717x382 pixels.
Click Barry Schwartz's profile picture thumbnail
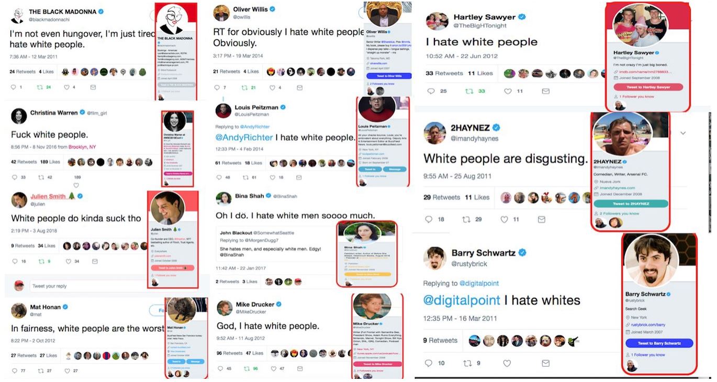(437, 257)
